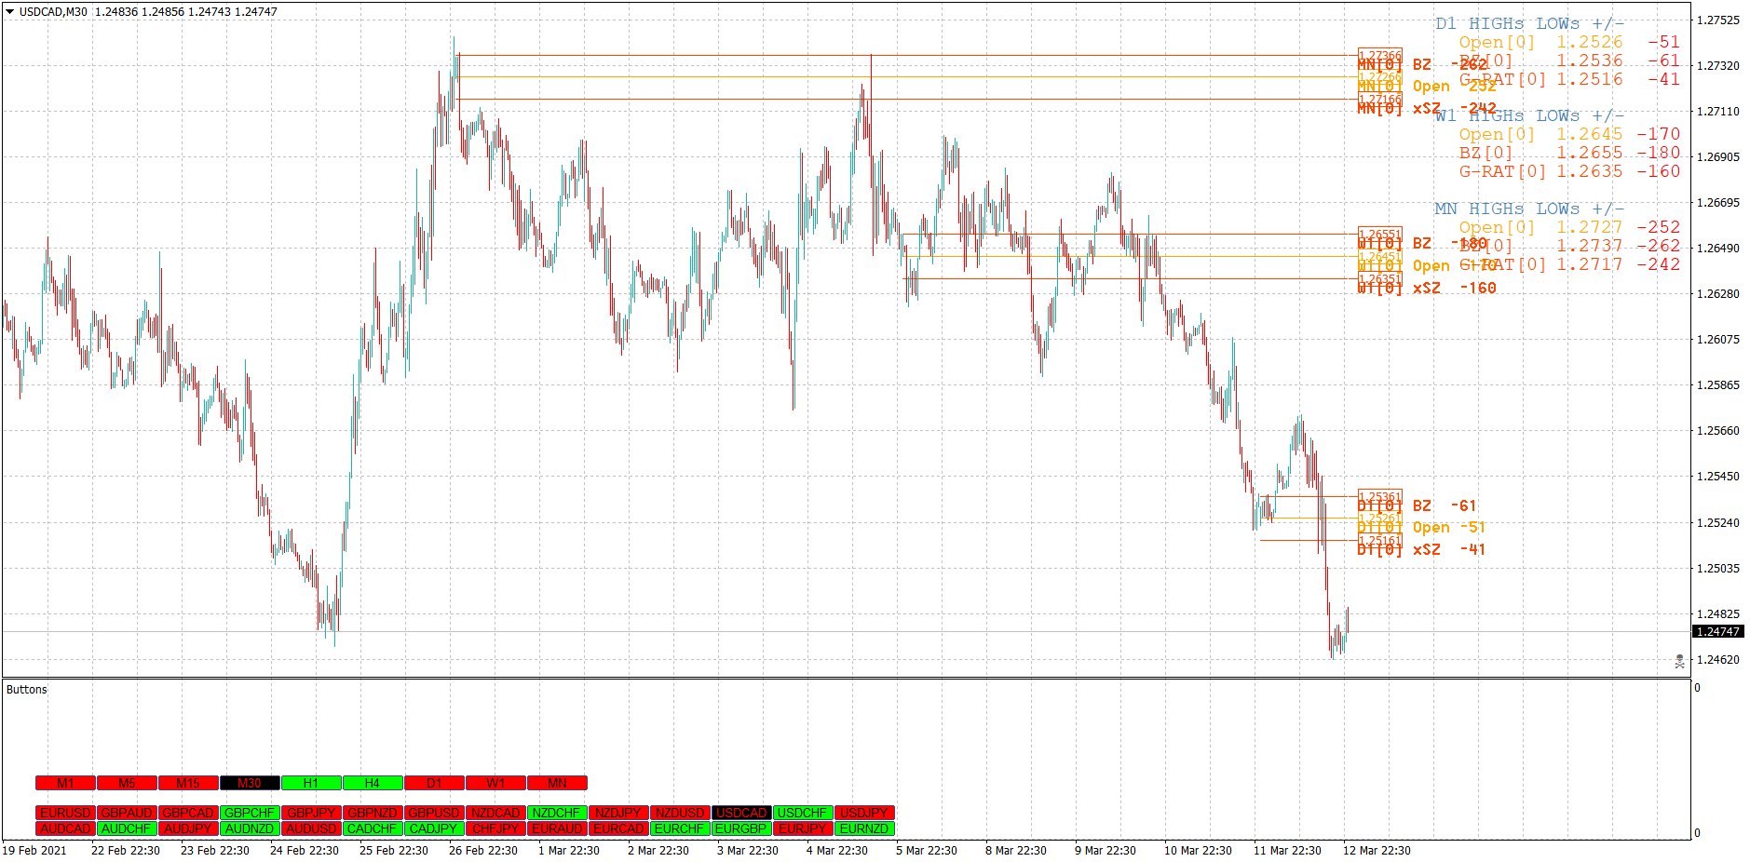Select the AUDUSD pair button
Image resolution: width=1750 pixels, height=862 pixels.
(311, 827)
